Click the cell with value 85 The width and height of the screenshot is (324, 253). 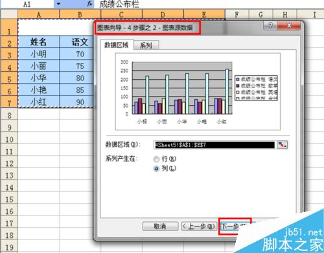[x=77, y=90]
